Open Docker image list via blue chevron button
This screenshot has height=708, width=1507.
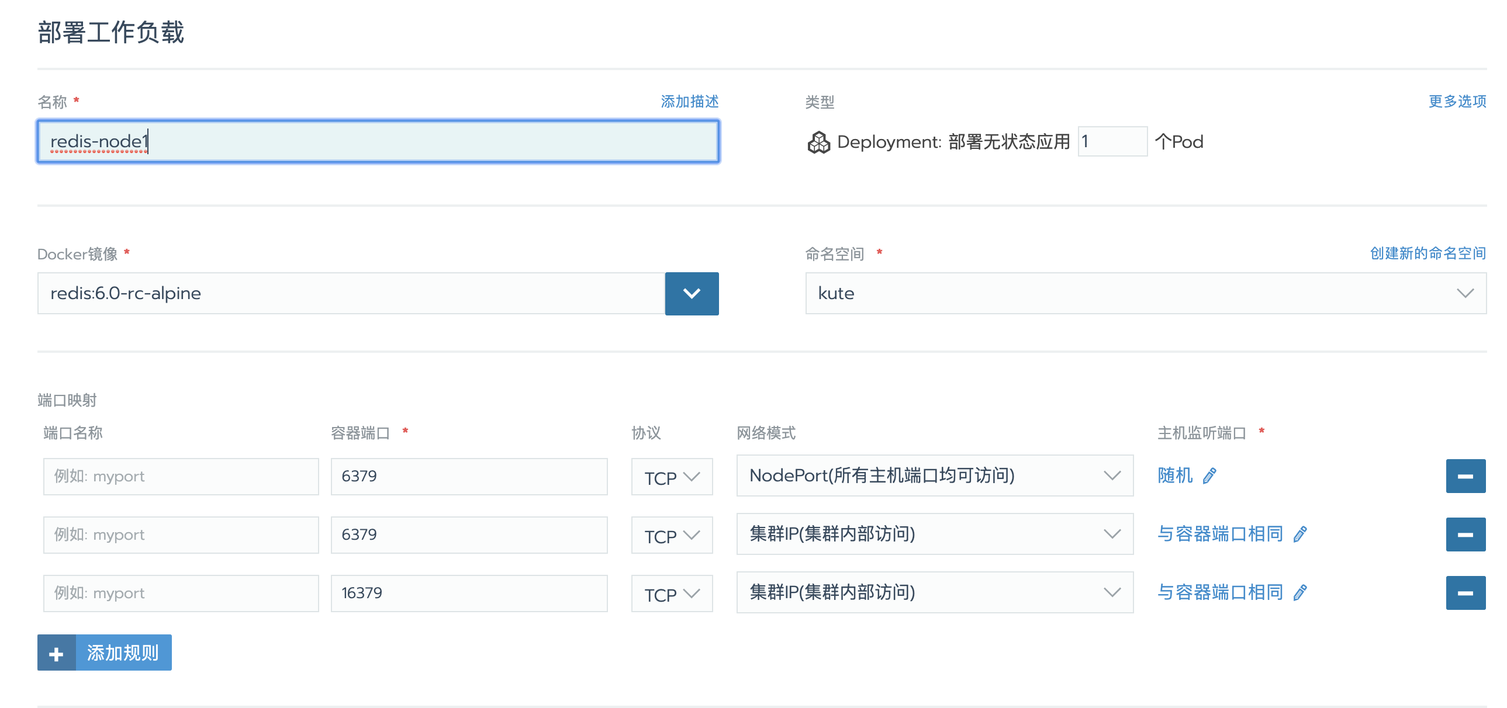692,293
